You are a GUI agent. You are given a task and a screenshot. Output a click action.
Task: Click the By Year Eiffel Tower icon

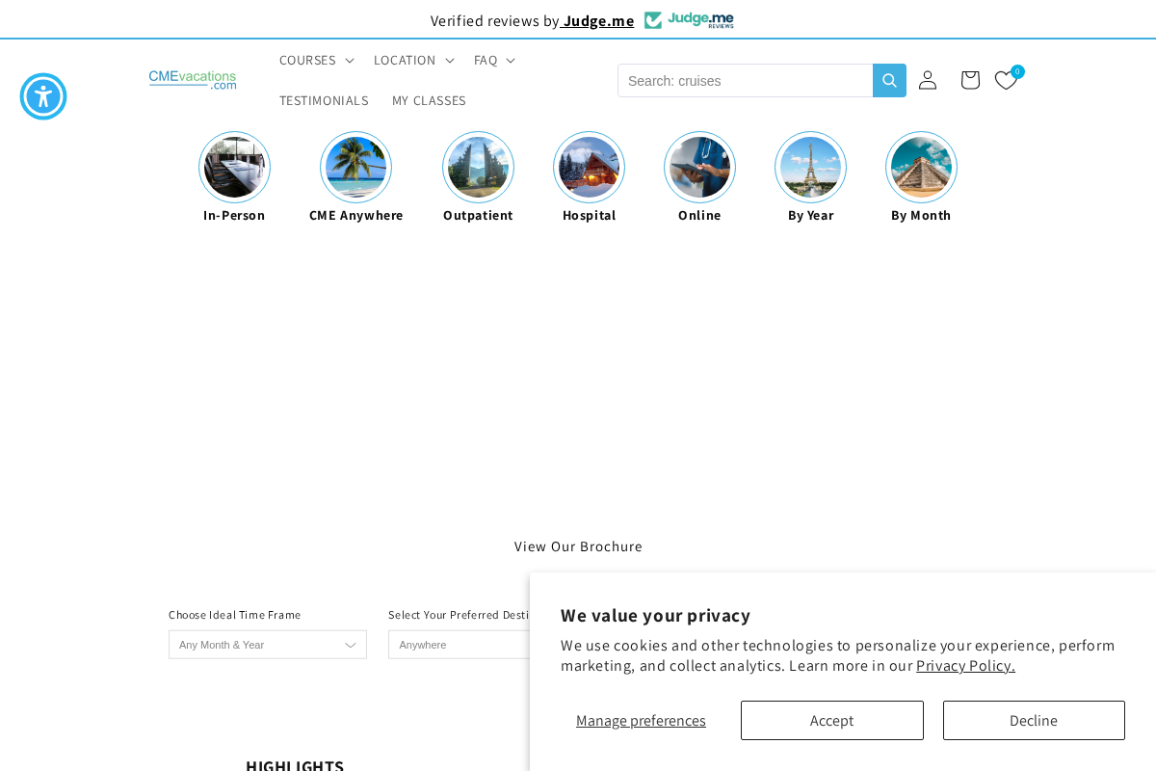click(x=810, y=167)
